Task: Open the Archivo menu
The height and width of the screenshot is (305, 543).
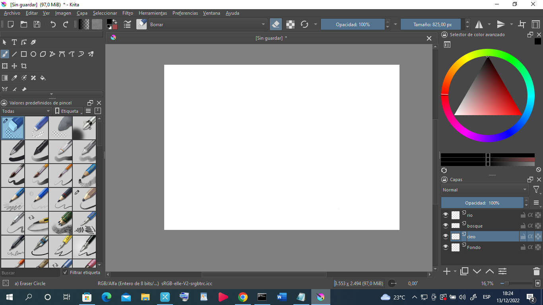Action: click(12, 13)
